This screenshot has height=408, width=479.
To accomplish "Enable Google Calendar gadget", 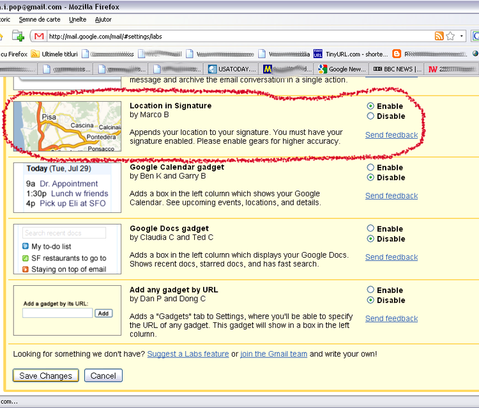I will tap(370, 168).
